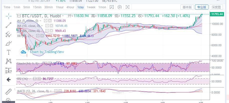This screenshot has height=103, width=229.
Task: Open settings for MA (60, close, 0)
Action: click(x=47, y=31)
